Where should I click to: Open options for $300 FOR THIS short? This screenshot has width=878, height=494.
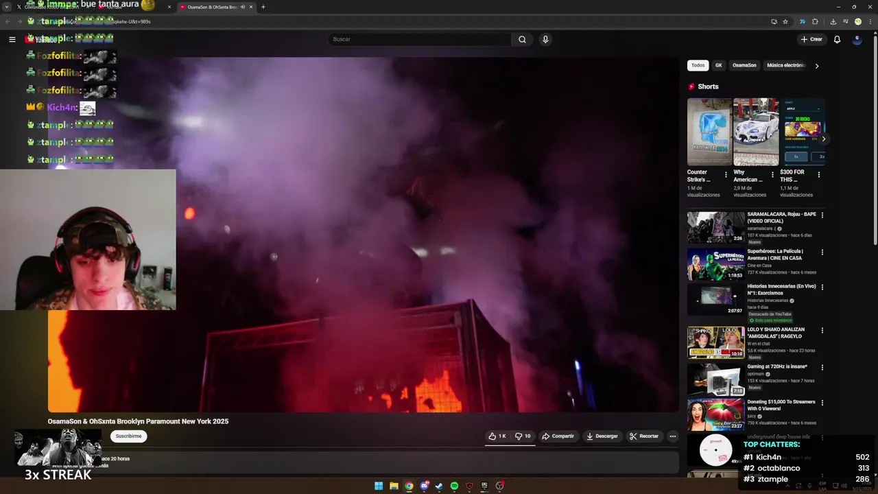coord(818,175)
